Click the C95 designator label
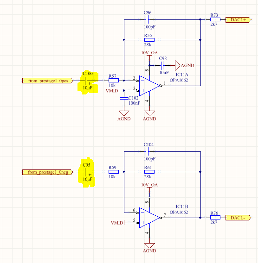The height and width of the screenshot is (263, 258). click(86, 165)
